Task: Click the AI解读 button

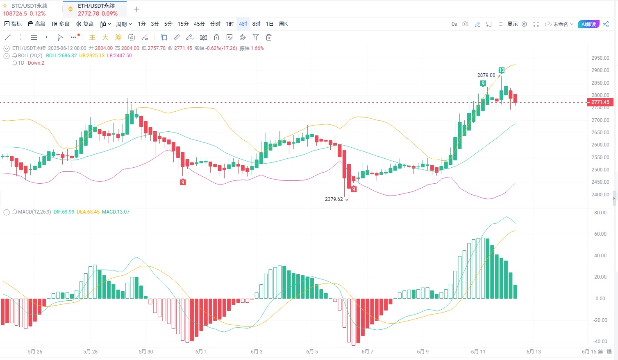Action: [588, 24]
